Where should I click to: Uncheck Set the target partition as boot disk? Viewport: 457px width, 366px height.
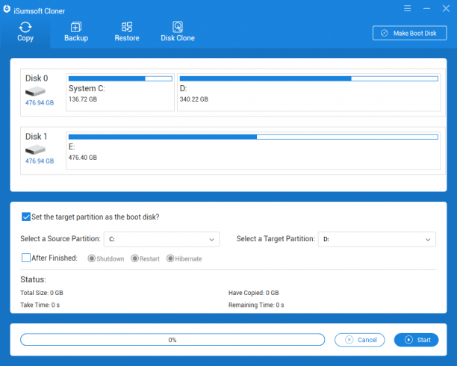pos(26,217)
